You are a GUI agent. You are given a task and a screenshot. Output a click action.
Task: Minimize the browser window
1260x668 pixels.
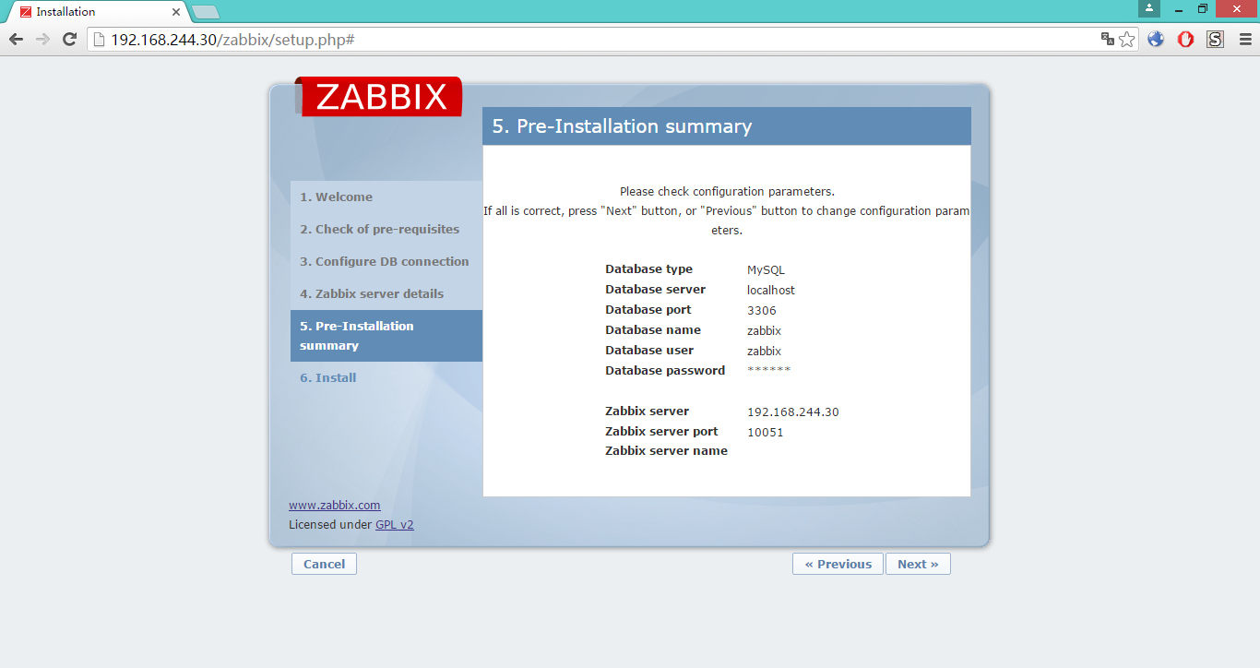(x=1178, y=8)
